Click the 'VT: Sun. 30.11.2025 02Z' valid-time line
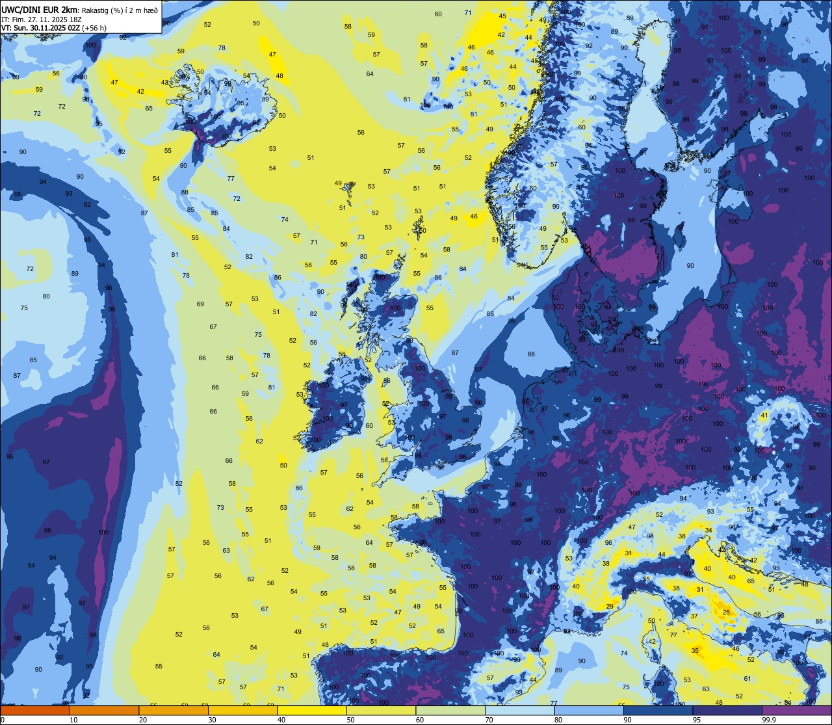The height and width of the screenshot is (725, 832). tap(40, 28)
